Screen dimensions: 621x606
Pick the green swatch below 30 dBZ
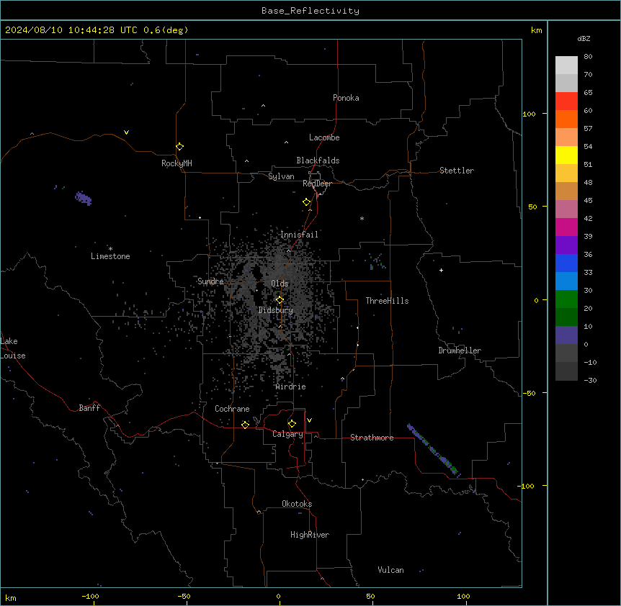pos(566,299)
